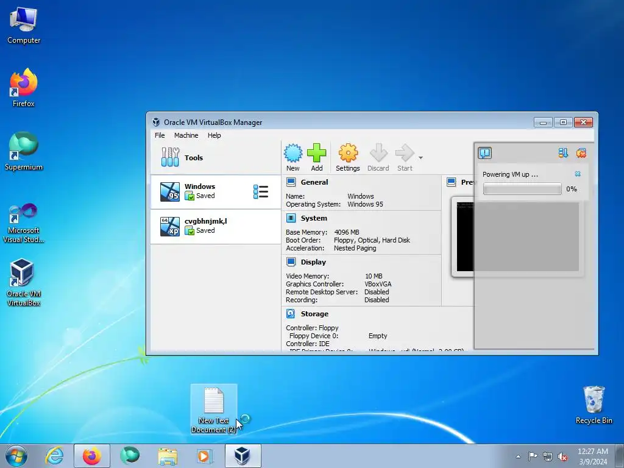Click the Storage section header
Viewport: 624px width, 468px height.
(x=314, y=314)
